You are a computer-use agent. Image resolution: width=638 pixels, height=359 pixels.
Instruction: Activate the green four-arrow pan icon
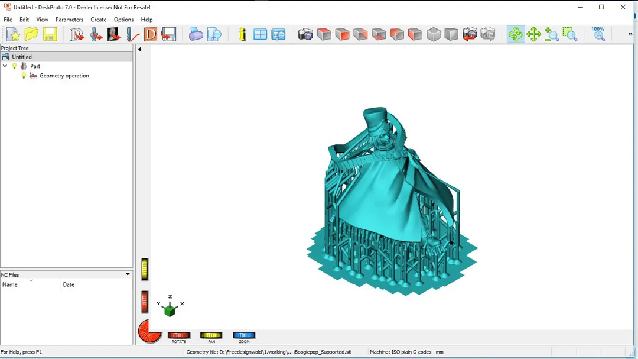(x=533, y=34)
